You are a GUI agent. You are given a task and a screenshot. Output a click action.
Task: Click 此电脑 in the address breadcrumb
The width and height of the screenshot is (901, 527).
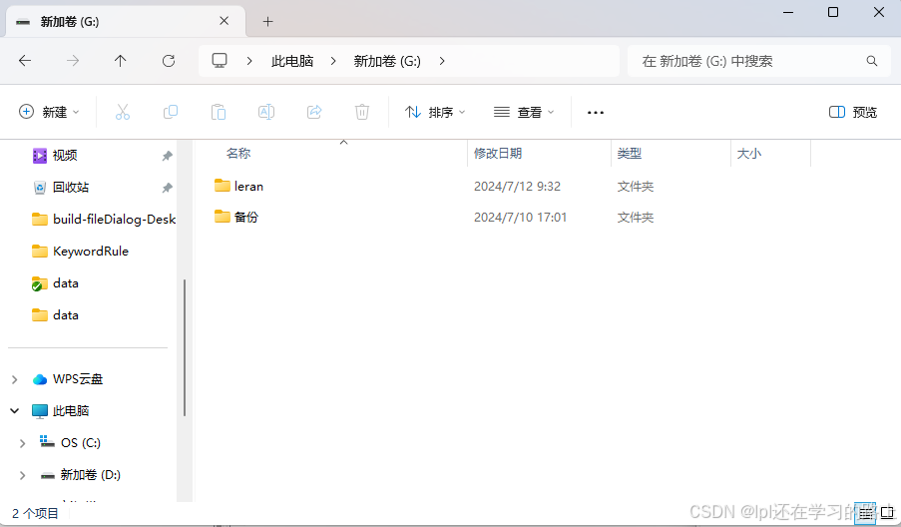[292, 61]
